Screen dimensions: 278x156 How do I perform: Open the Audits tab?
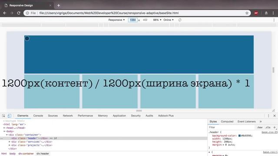pos(149,116)
